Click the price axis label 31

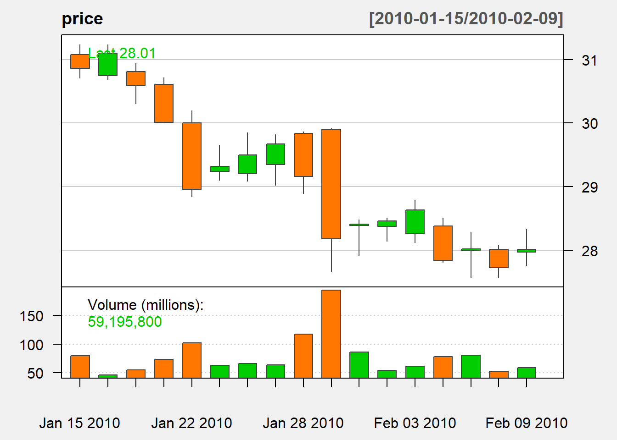tap(589, 60)
